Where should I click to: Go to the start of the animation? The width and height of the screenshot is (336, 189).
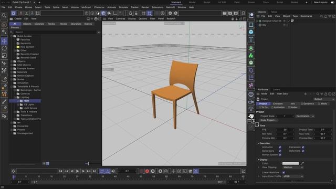(61, 171)
